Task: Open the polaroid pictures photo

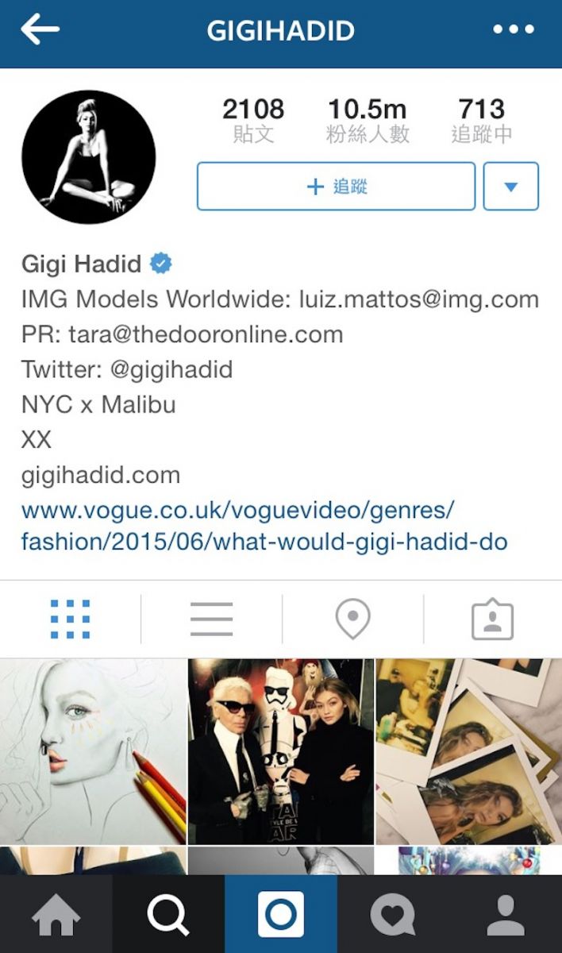Action: pyautogui.click(x=469, y=751)
